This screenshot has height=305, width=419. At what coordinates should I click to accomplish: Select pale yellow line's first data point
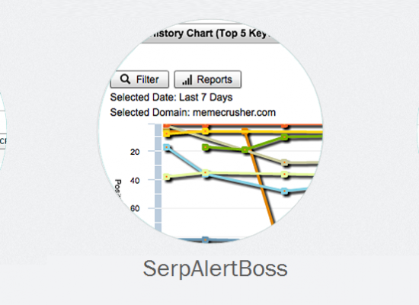[167, 177]
